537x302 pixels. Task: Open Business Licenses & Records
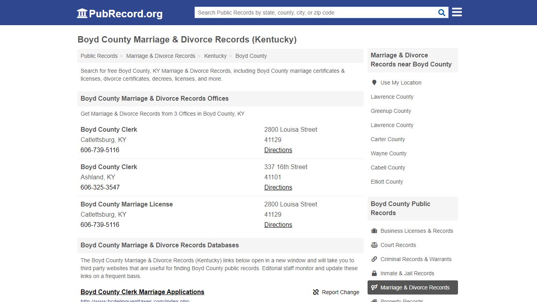pyautogui.click(x=417, y=231)
